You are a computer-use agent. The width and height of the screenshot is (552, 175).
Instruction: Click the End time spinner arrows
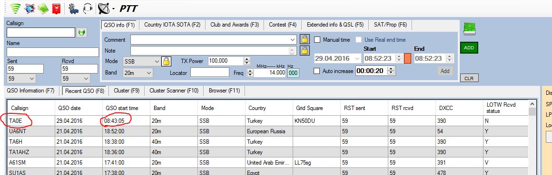[450, 58]
